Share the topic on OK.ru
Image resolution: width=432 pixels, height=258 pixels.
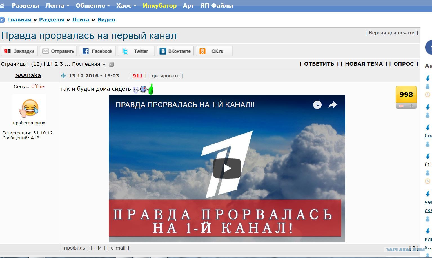(x=214, y=51)
